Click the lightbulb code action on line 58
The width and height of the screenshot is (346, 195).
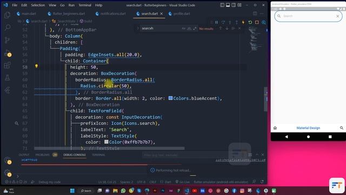pyautogui.click(x=36, y=66)
